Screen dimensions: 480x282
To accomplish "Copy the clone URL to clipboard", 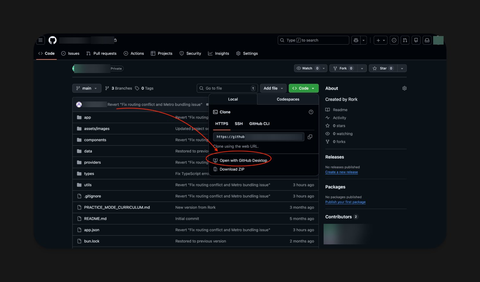I will tap(310, 137).
